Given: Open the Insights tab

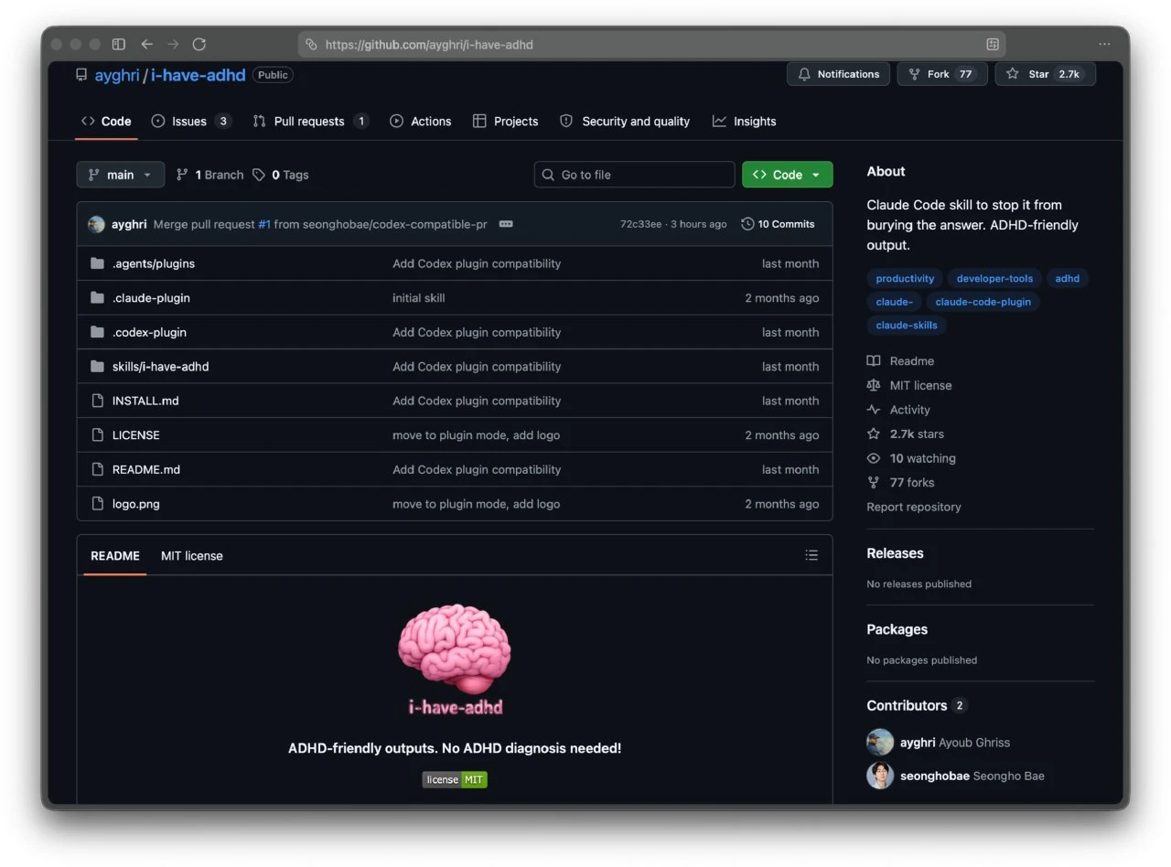Looking at the screenshot, I should [744, 121].
